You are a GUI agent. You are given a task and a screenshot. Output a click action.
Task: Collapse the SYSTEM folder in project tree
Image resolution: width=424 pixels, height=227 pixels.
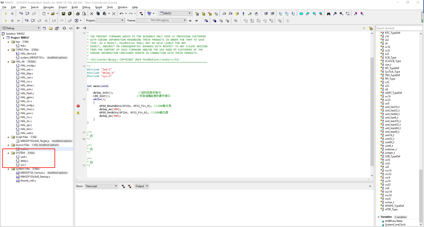pyautogui.click(x=9, y=153)
